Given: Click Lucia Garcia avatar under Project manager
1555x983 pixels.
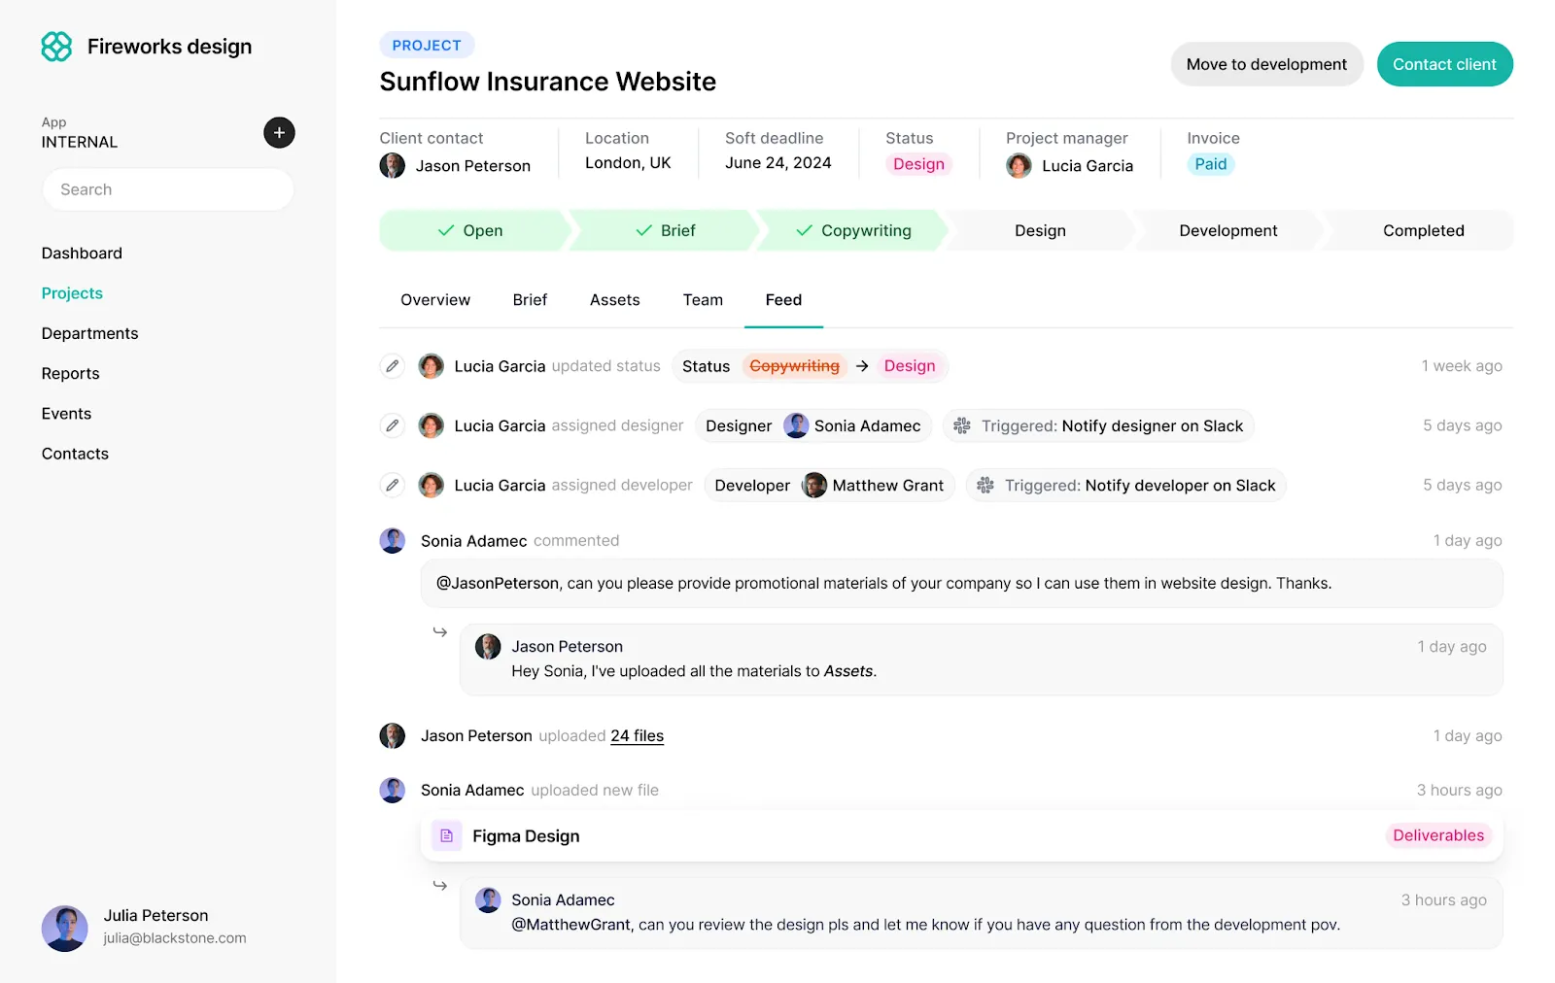Looking at the screenshot, I should pos(1019,165).
